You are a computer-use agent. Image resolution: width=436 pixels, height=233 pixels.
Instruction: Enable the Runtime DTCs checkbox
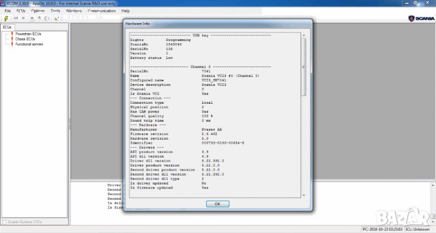point(4,222)
